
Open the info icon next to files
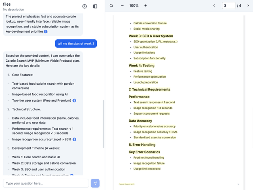tap(85, 6)
